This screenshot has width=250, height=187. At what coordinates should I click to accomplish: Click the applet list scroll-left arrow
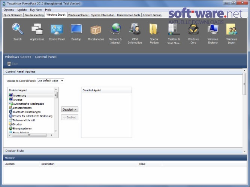click(x=10, y=135)
